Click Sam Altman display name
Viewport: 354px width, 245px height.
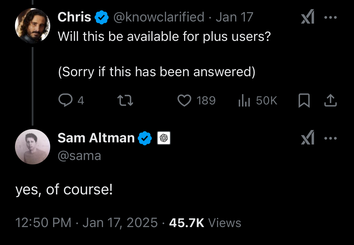tap(96, 138)
